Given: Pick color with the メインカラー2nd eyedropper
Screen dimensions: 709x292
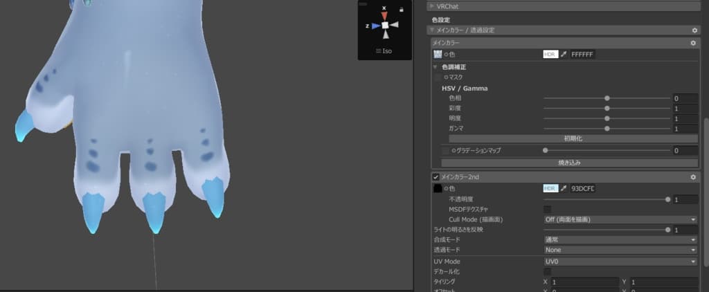Looking at the screenshot, I should (564, 188).
